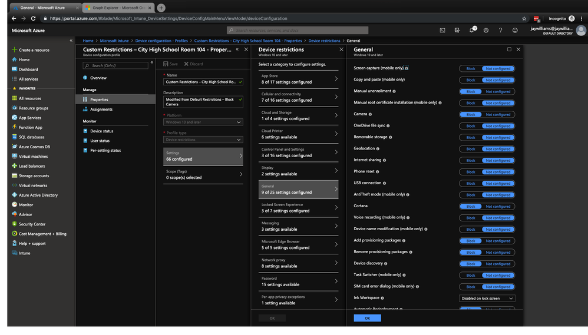Open App Services in sidebar
The image size is (588, 335).
pos(29,118)
